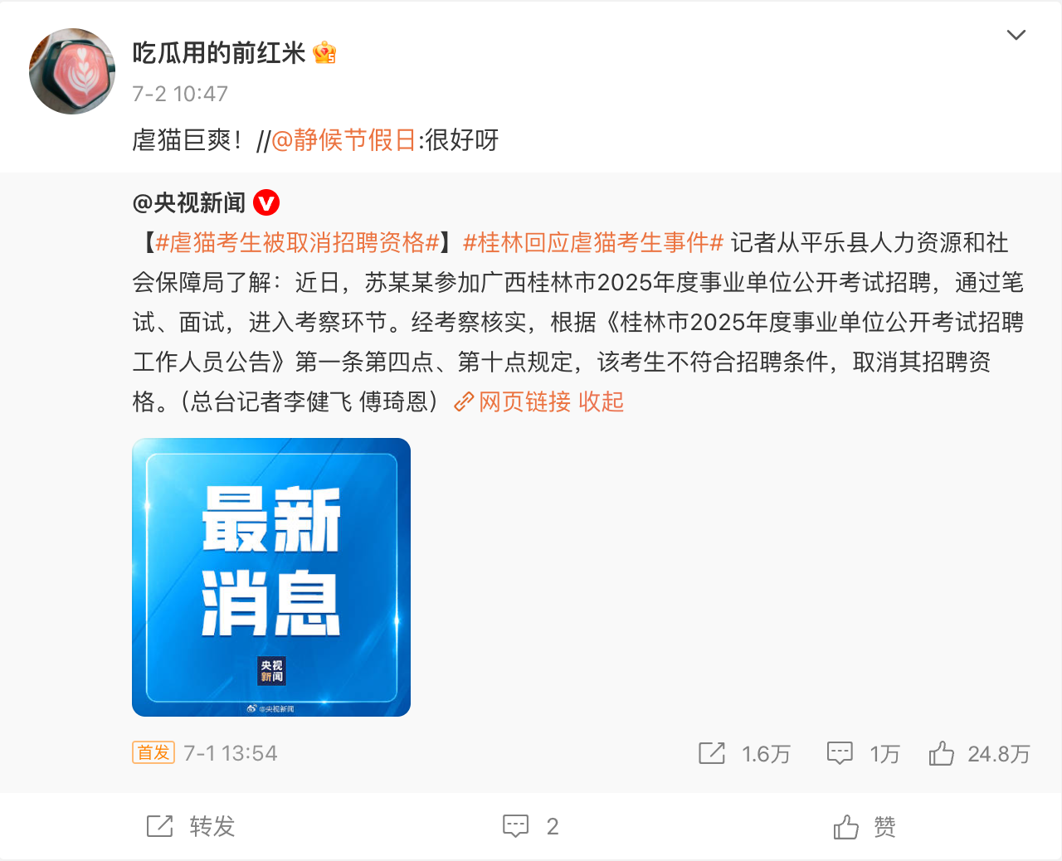
Task: Open the post options chevron menu
Action: 1016,35
